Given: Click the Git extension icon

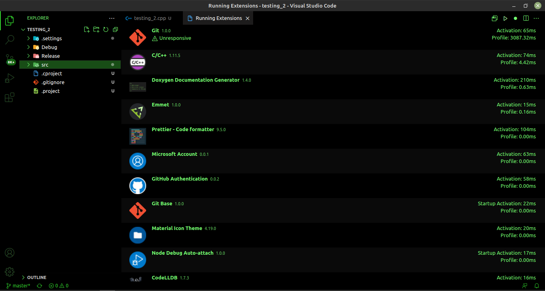Looking at the screenshot, I should click(x=138, y=37).
